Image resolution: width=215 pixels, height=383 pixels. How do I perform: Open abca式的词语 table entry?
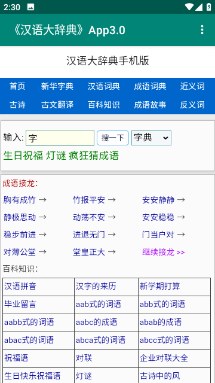click(x=101, y=341)
